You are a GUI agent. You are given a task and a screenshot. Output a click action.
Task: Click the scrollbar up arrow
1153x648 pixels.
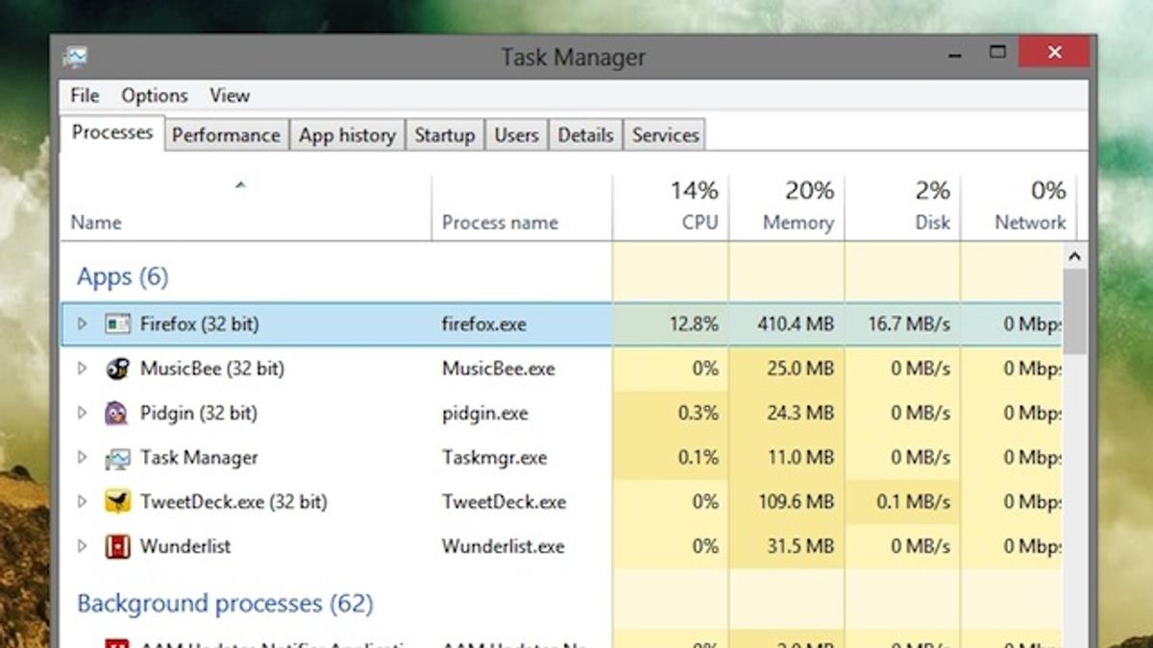click(x=1074, y=256)
